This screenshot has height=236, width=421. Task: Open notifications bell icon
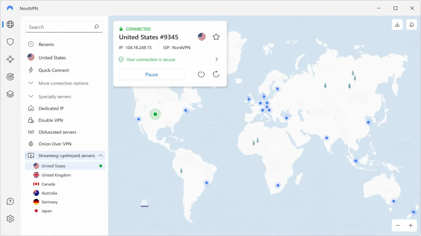click(412, 24)
